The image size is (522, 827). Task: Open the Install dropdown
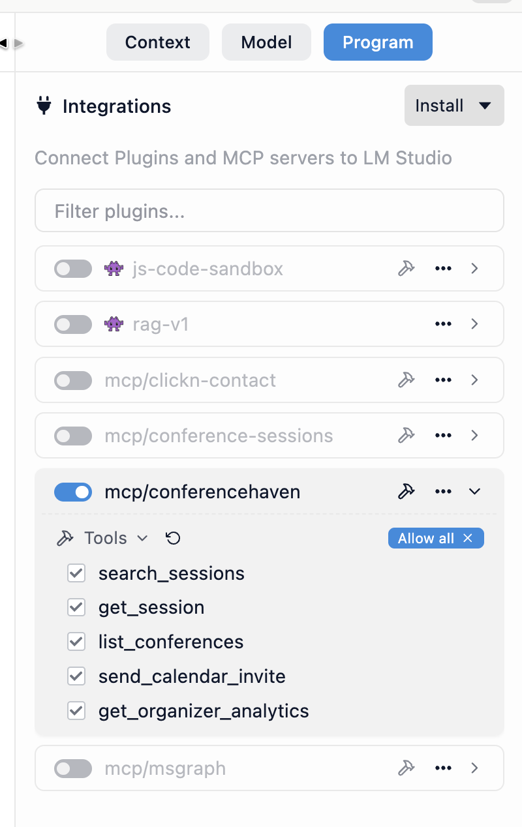click(454, 106)
